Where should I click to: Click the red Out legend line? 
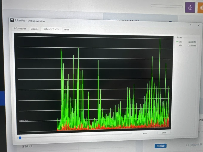[x=177, y=45]
